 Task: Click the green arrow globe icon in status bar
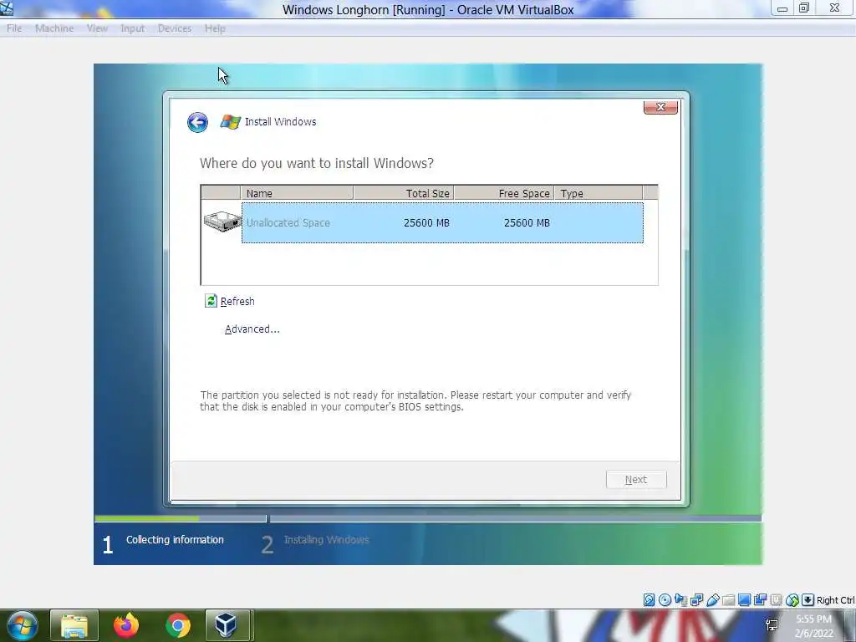pos(792,600)
